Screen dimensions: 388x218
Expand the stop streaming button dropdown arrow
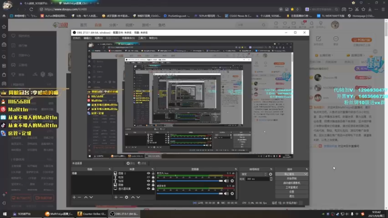(x=306, y=174)
